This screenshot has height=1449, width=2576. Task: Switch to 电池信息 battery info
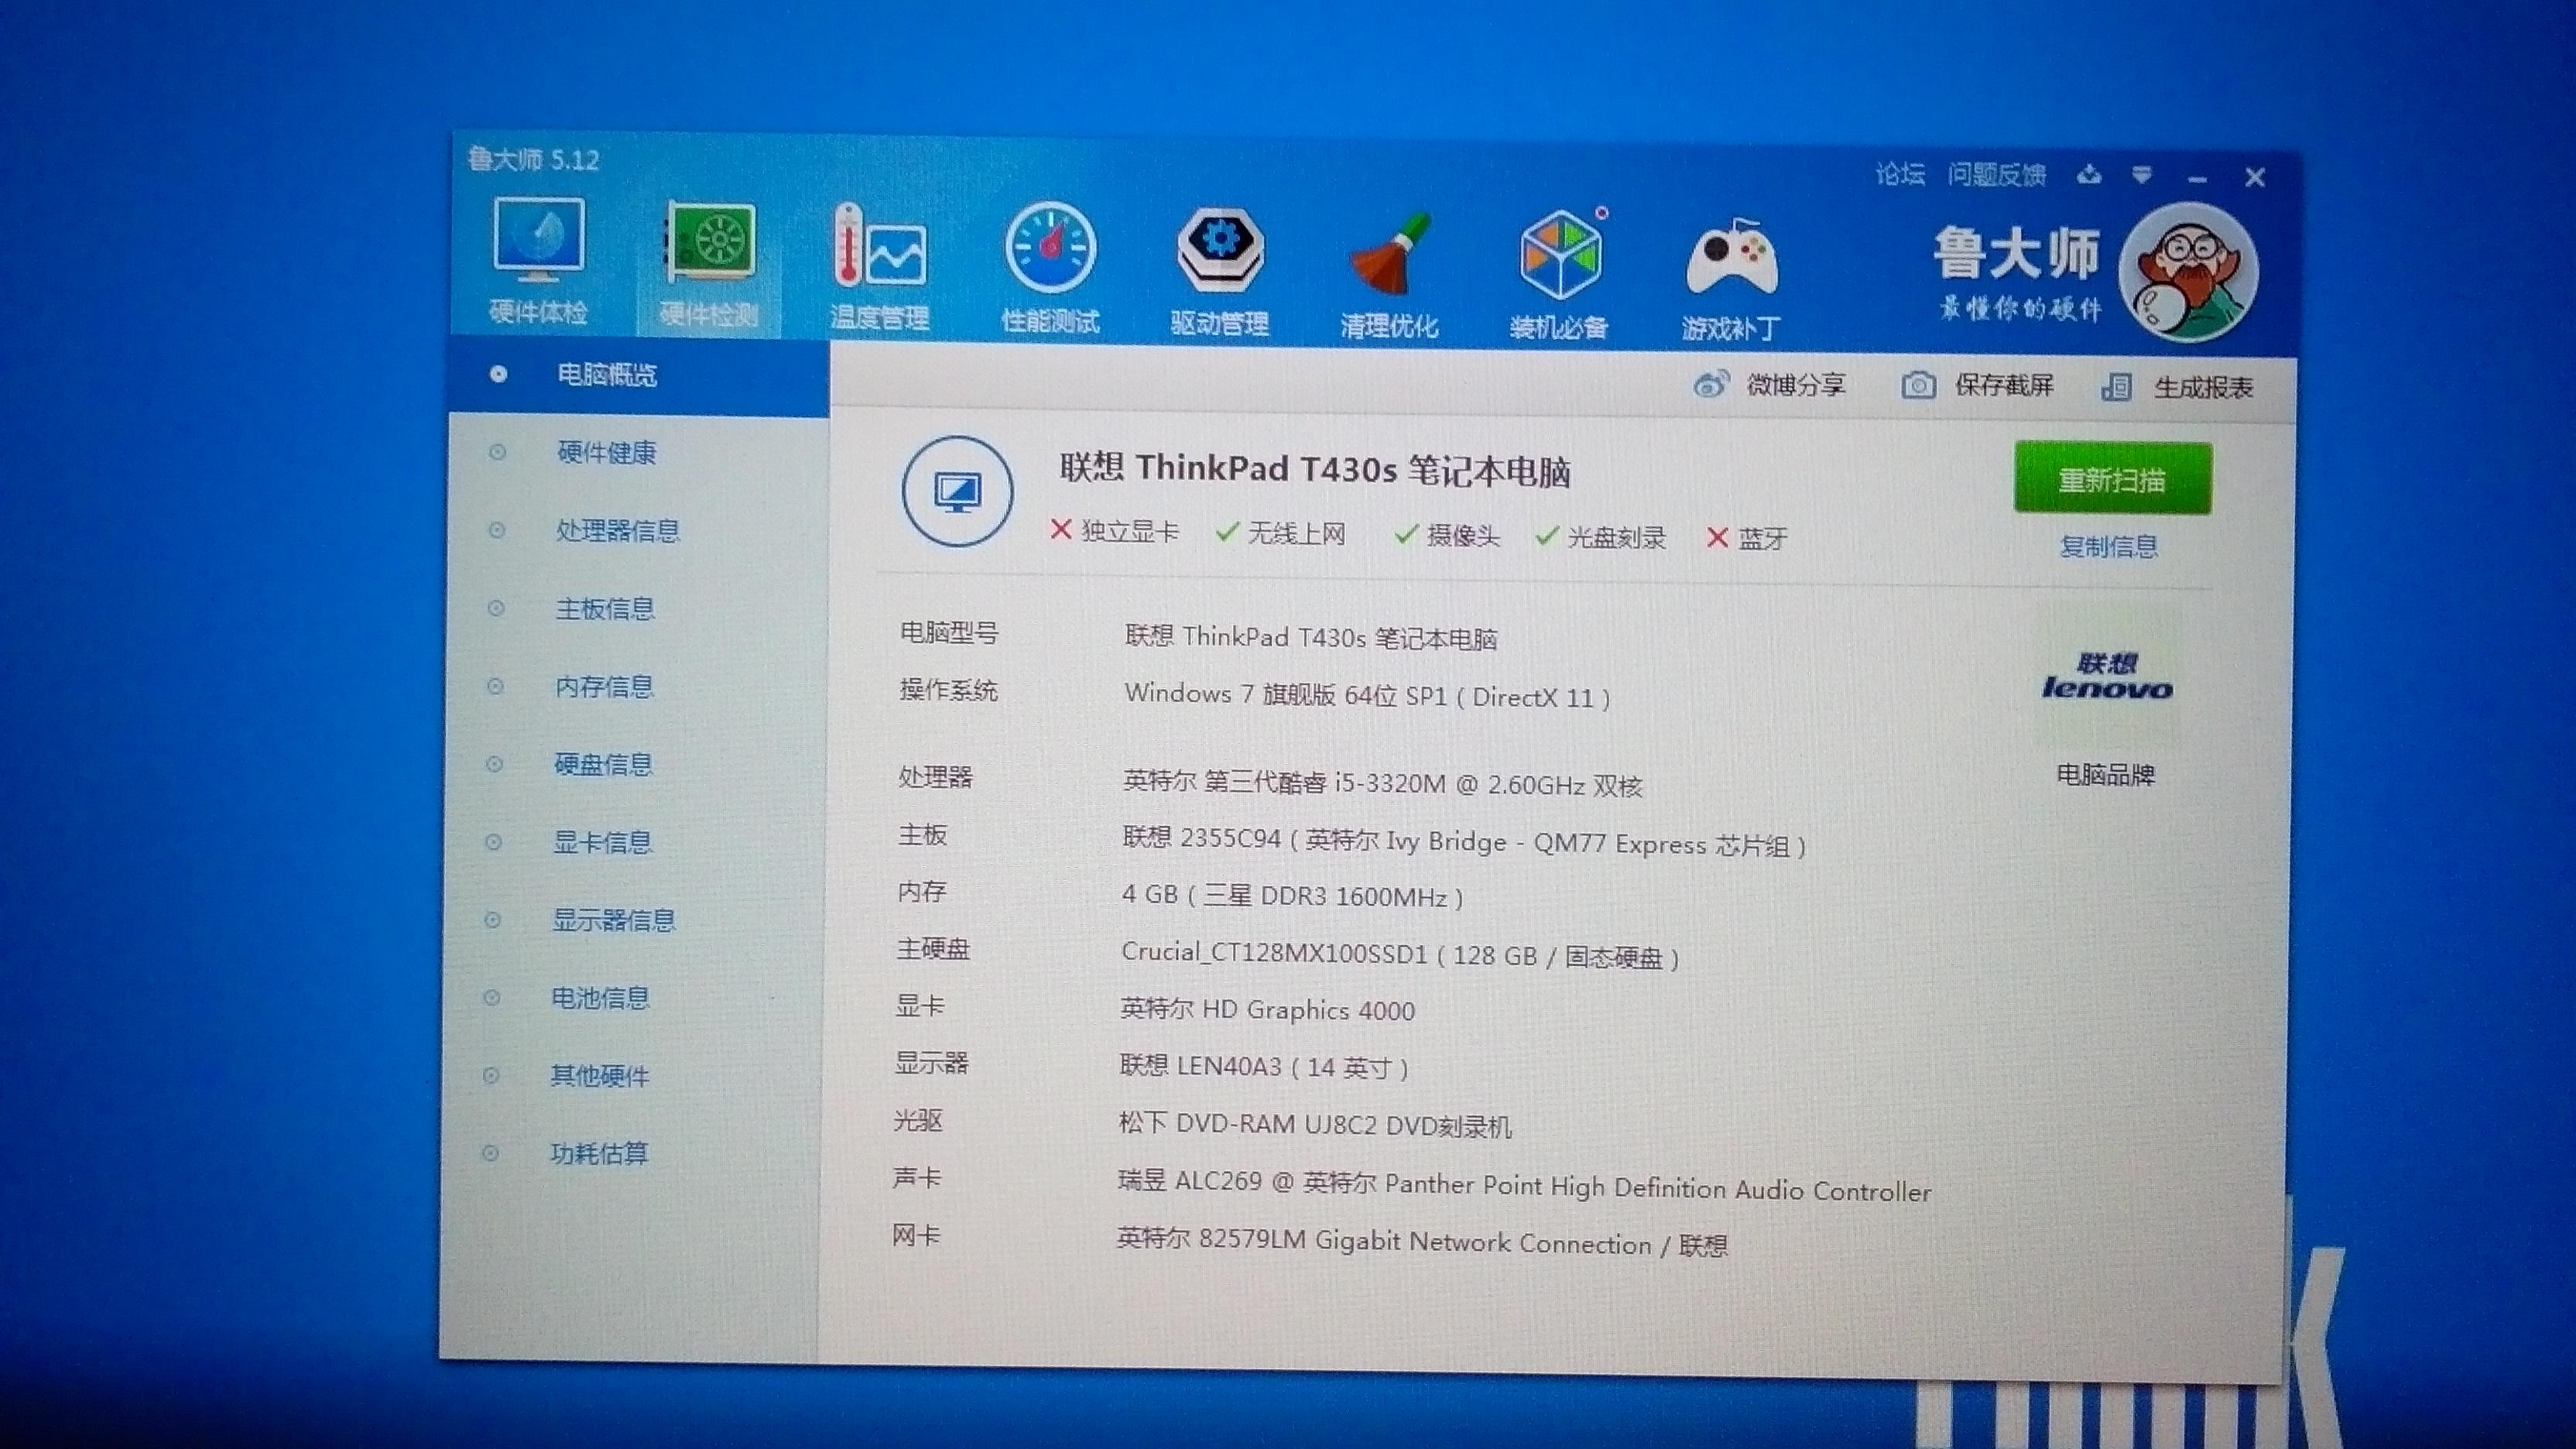(600, 998)
